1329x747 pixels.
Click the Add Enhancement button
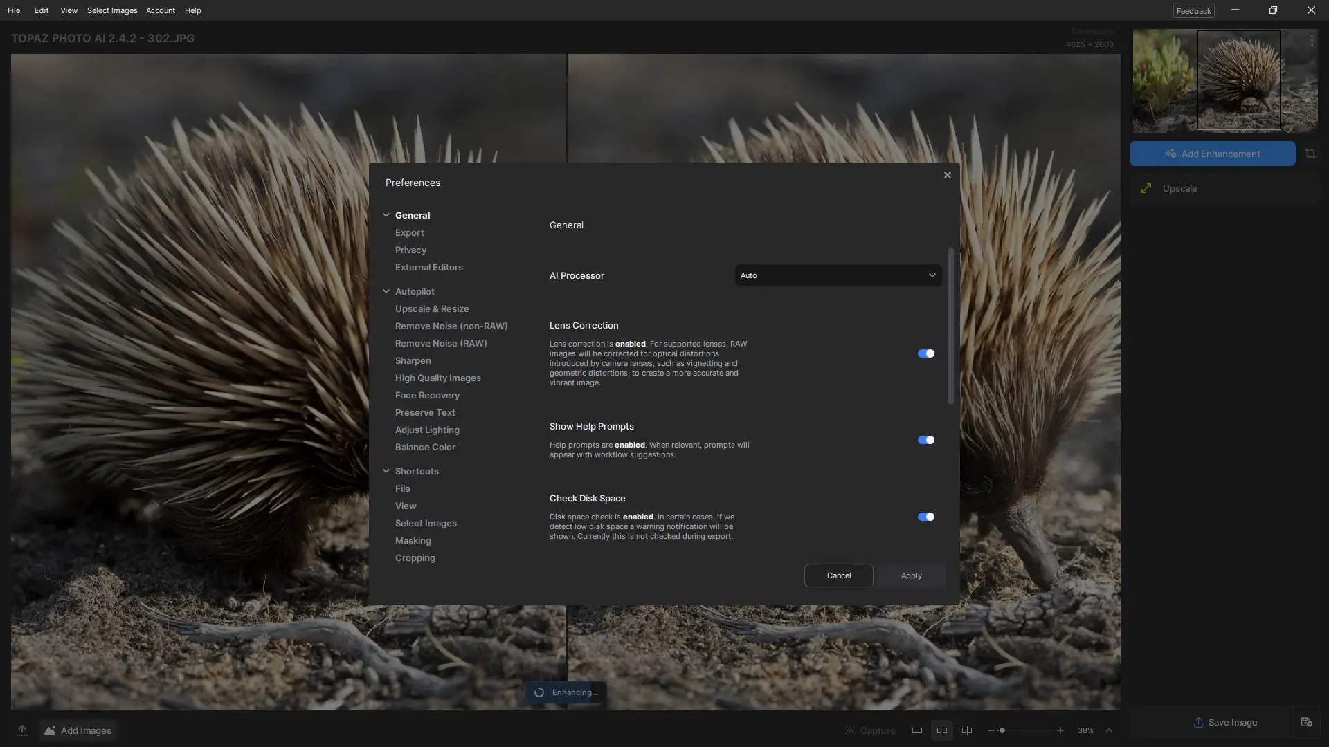[1212, 154]
